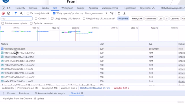Select 4c285fdca692ea22-s.p.woff2 request
The image size is (185, 104).
[x=92, y=57]
